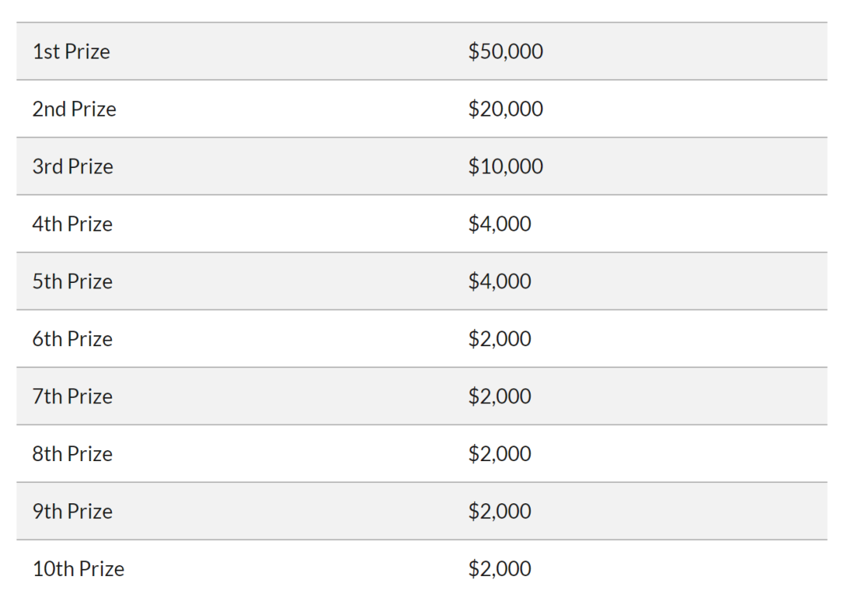
Task: Click the "3rd Prize" row label
Action: click(73, 166)
